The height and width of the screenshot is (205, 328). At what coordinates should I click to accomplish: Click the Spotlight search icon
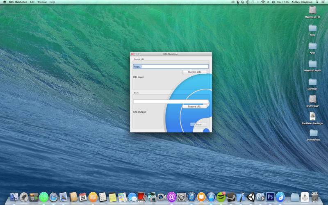317,2
